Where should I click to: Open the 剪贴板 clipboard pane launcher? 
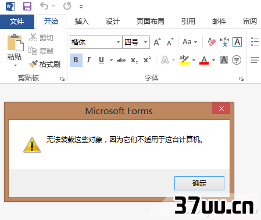[62, 79]
